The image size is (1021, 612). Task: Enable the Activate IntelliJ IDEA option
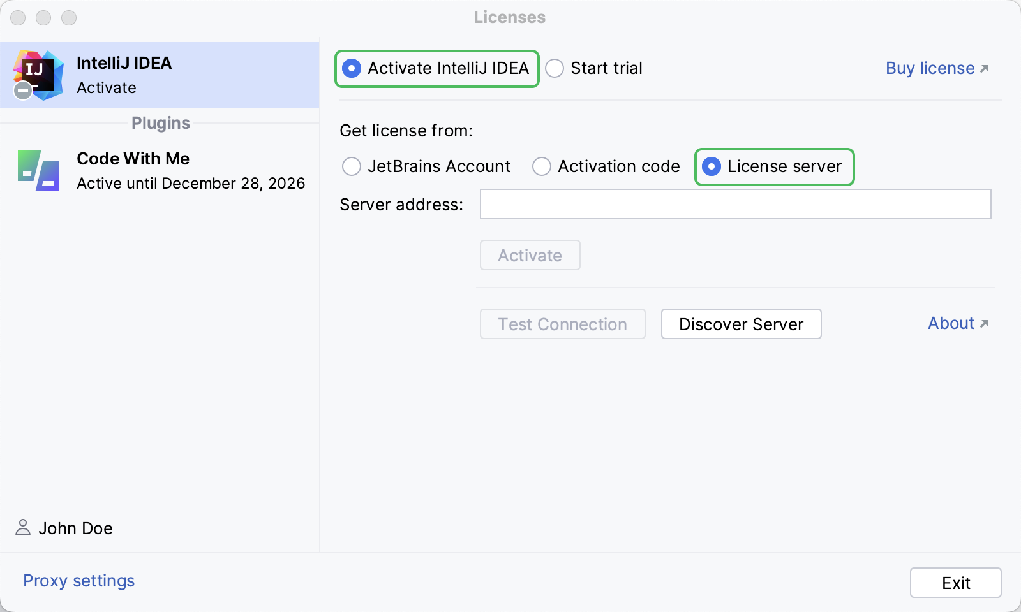click(x=352, y=68)
